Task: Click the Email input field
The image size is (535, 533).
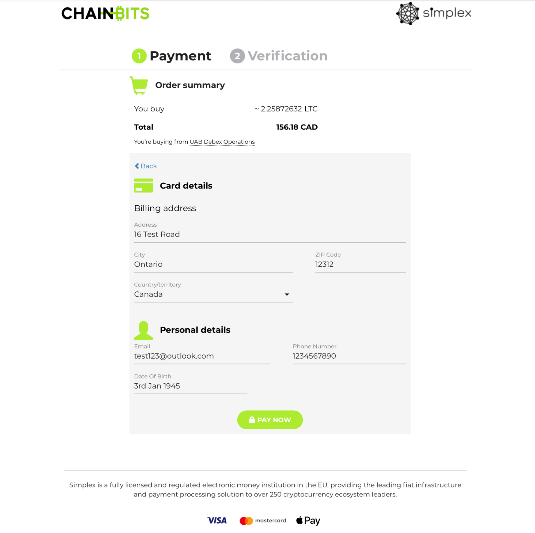Action: tap(202, 356)
